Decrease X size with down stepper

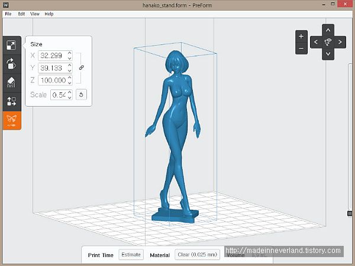(x=69, y=58)
